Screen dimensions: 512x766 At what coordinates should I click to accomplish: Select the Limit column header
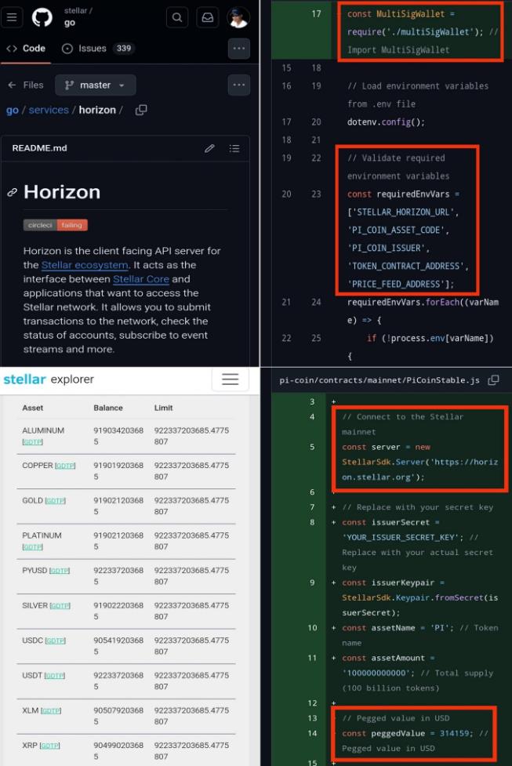(x=163, y=408)
